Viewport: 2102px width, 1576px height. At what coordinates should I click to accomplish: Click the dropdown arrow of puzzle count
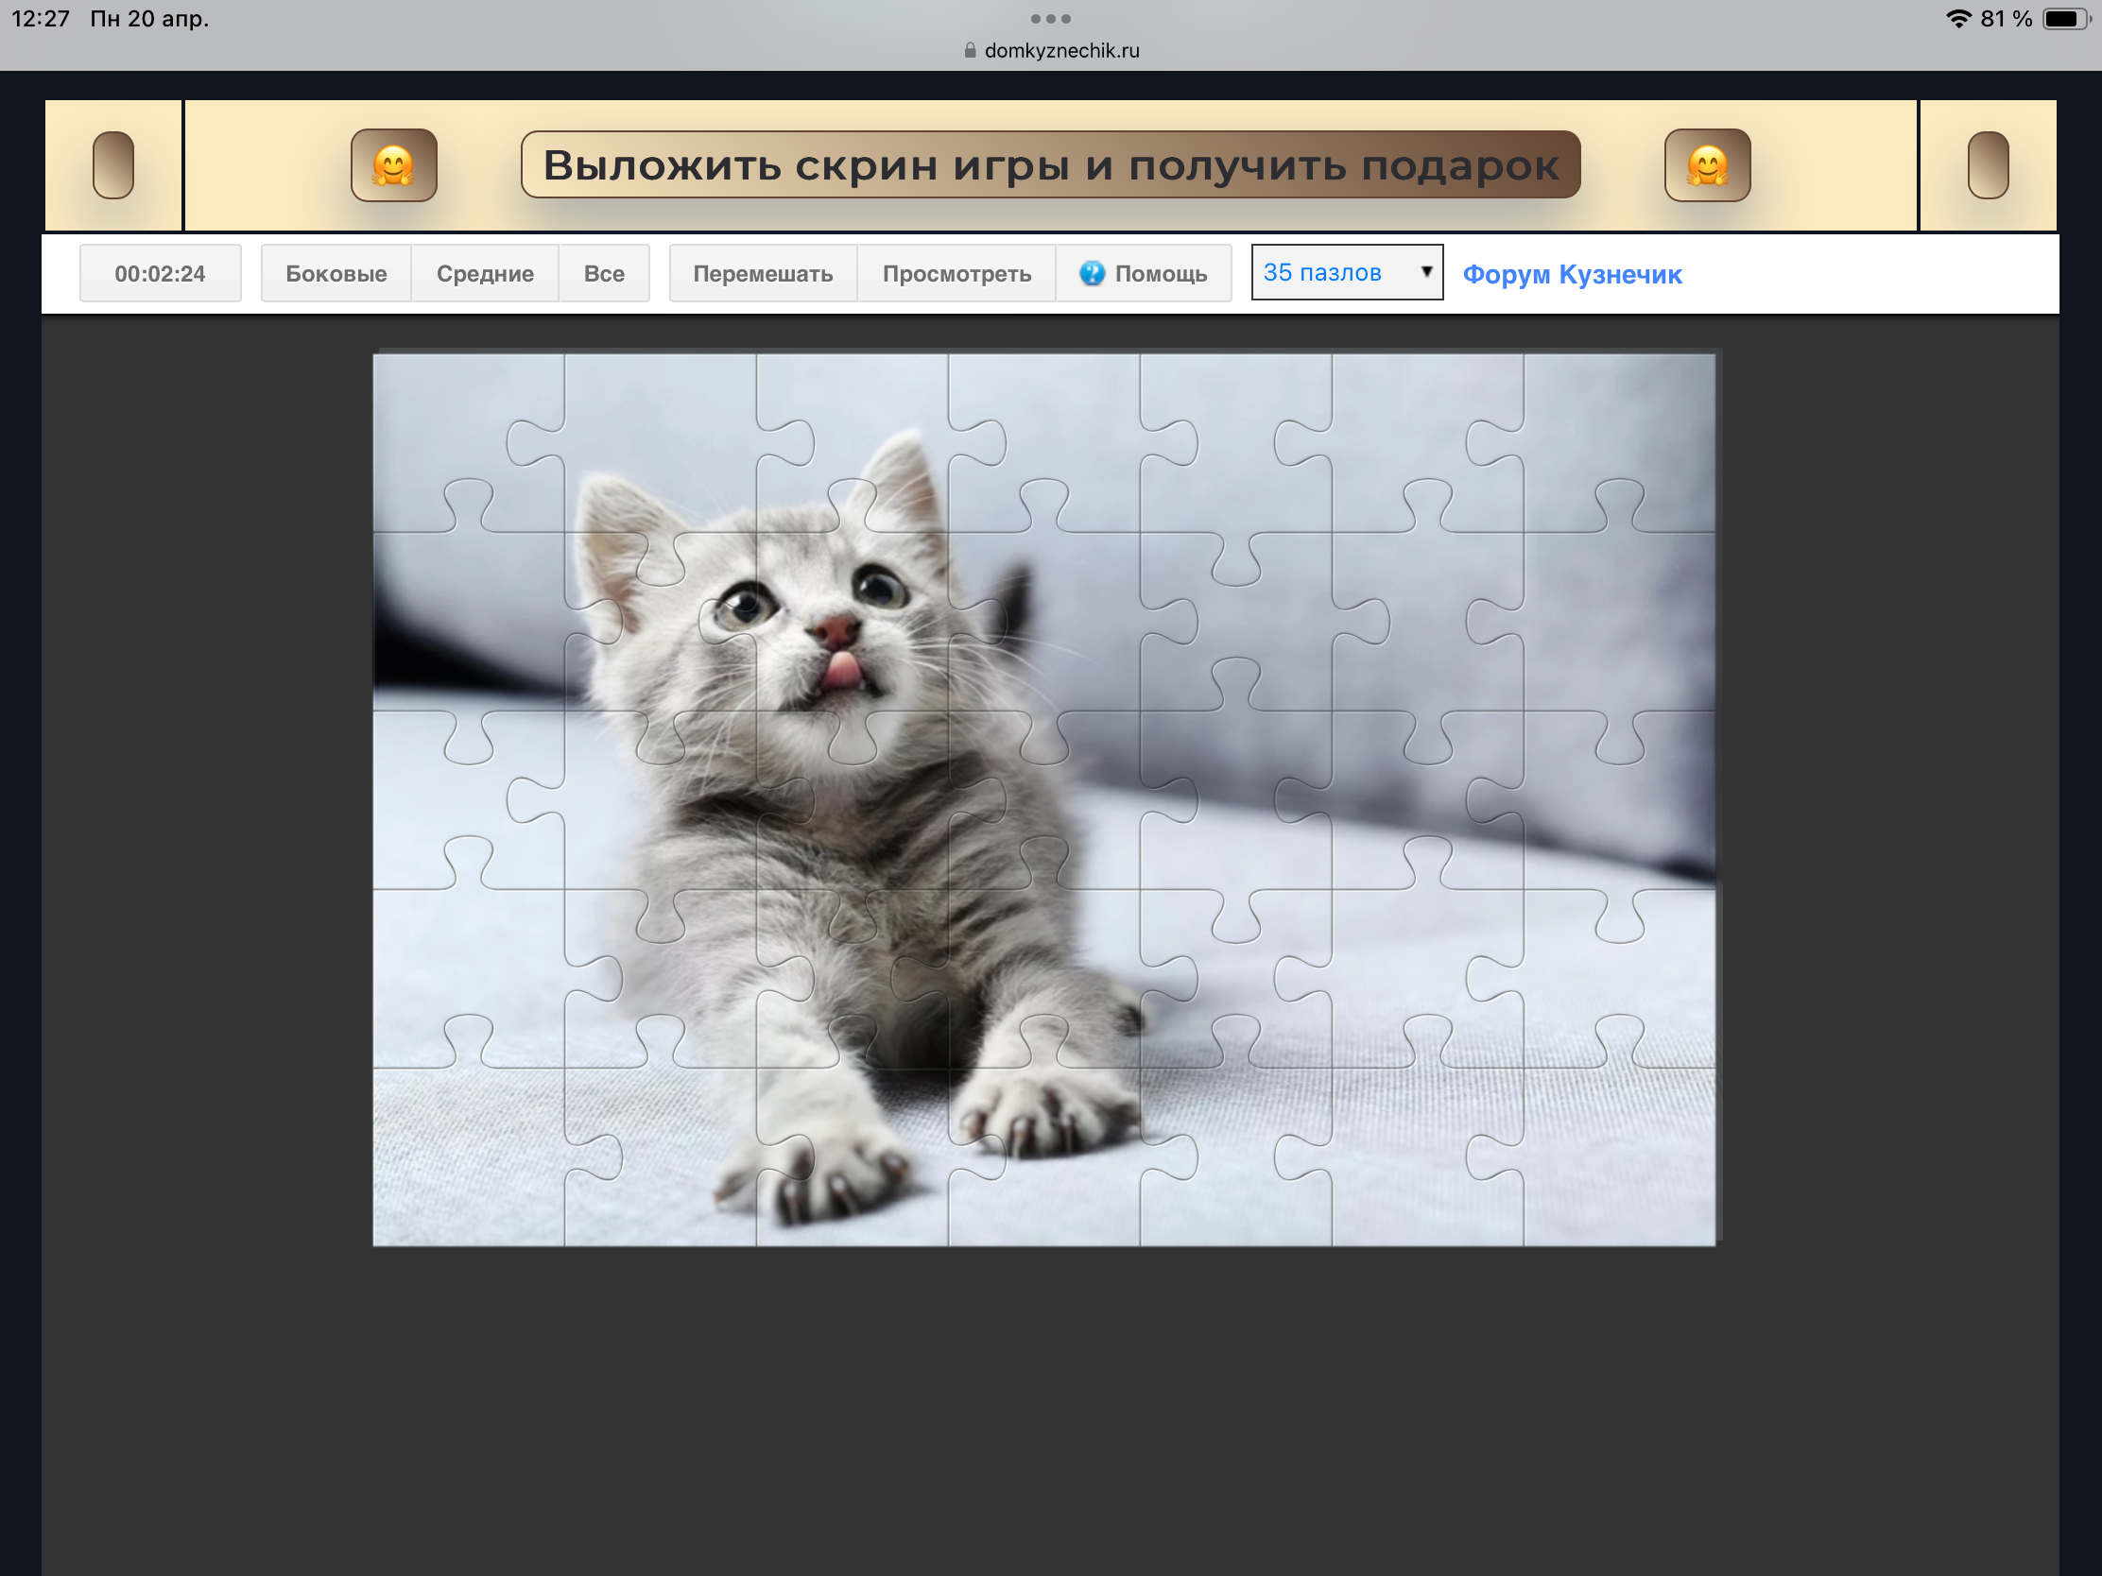(1425, 272)
